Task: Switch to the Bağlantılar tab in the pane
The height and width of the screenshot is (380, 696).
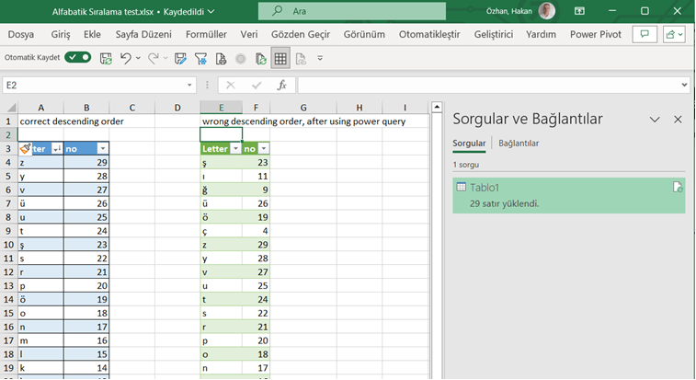Action: pos(519,144)
